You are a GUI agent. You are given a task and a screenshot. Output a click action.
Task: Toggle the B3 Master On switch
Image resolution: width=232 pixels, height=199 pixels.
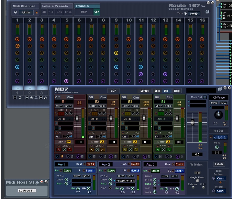[x=135, y=142]
